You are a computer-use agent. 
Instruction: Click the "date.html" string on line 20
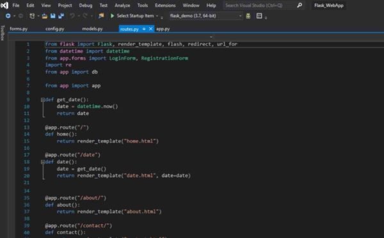140,175
